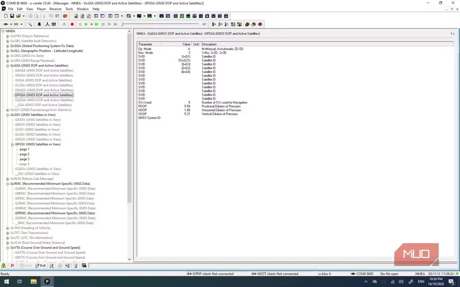Click the player position slider track

160,24
